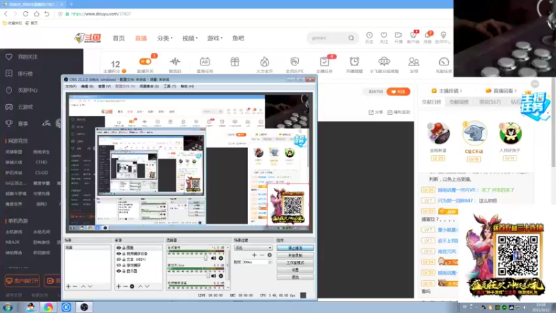Open the history clock icon in Douyu header

369,35
